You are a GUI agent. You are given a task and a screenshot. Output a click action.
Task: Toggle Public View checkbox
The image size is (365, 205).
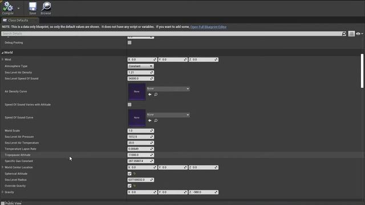(x=3, y=203)
